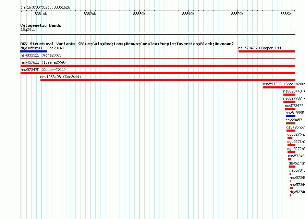
Task: Click the nsv1063498 (Coe2014) red bar
Action: pyautogui.click(x=168, y=80)
